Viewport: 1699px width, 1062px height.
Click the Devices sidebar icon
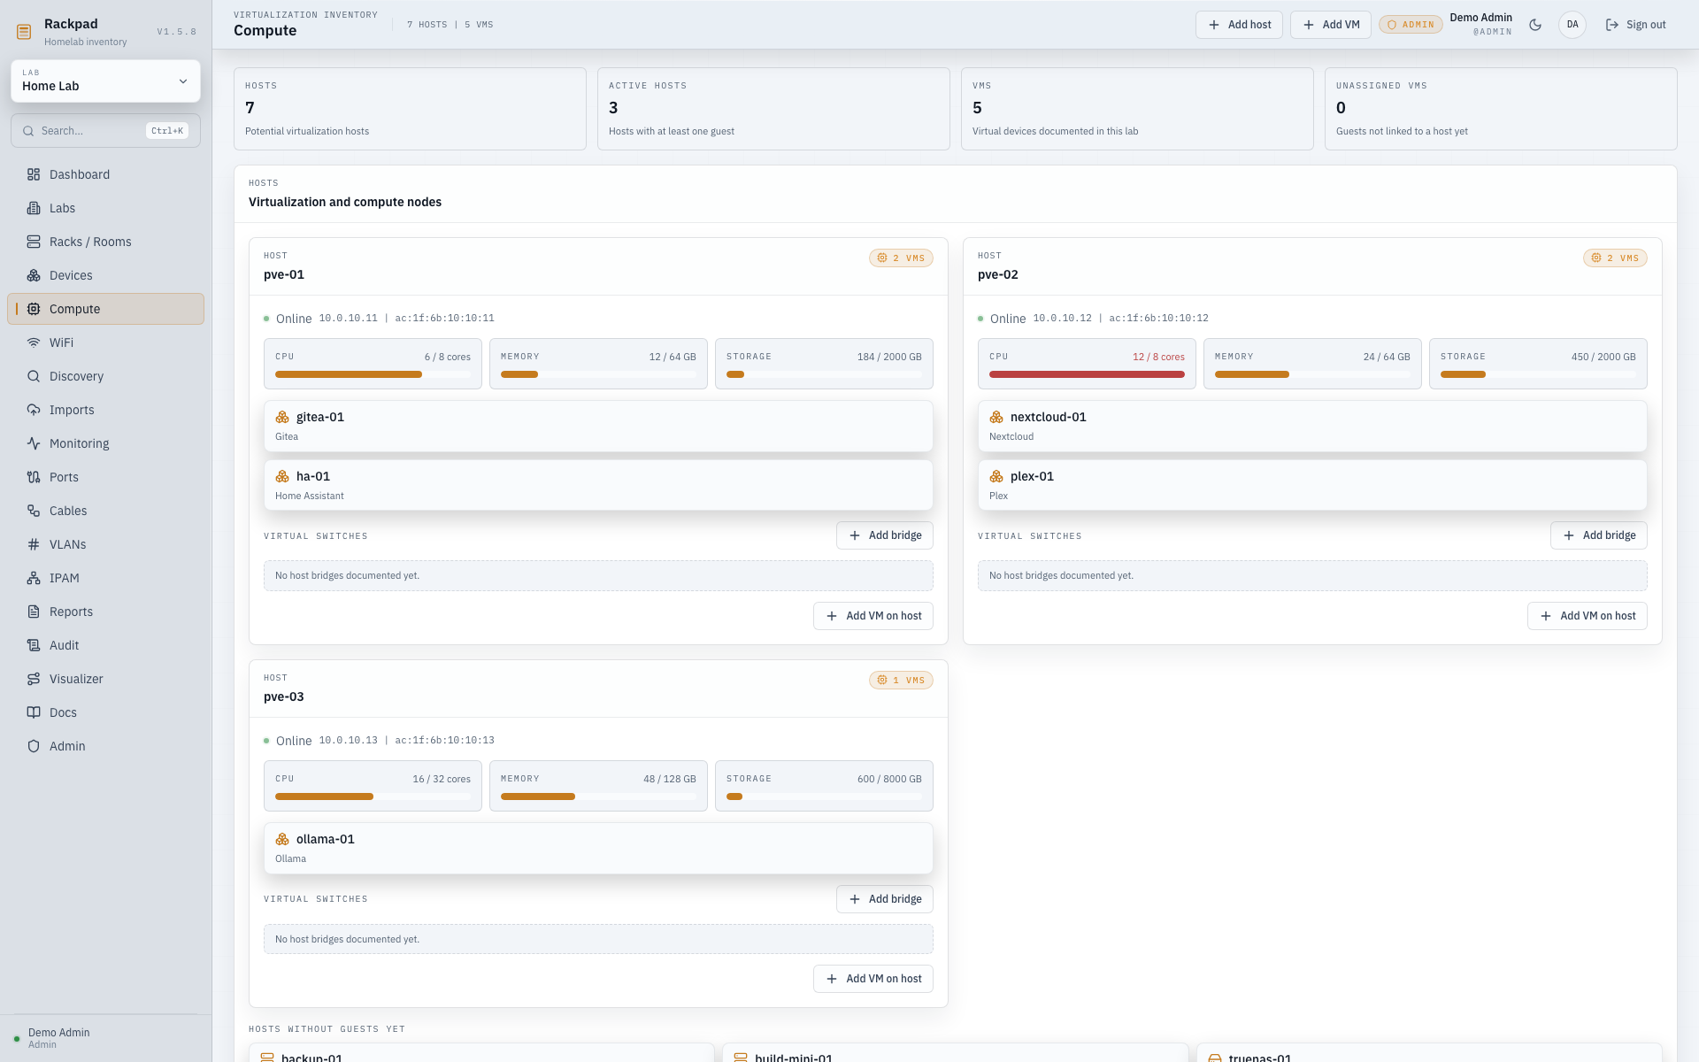34,275
